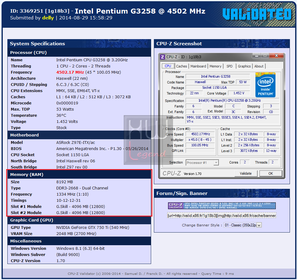297x280 pixels.
Task: Click the CPU-Z purple Z window icon
Action: [x=162, y=57]
